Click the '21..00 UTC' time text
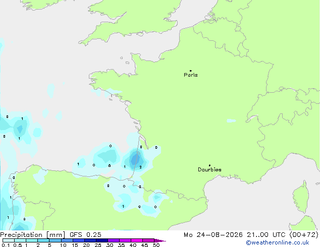This screenshot has width=320, height=247. [x=266, y=235]
